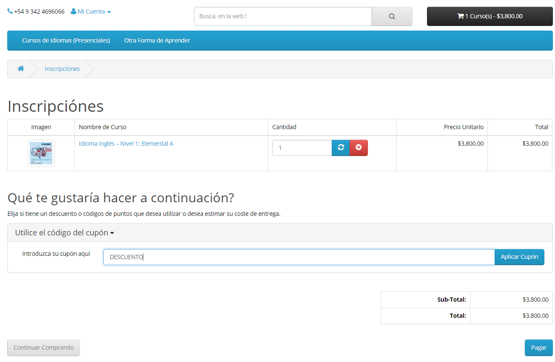555x362 pixels.
Task: Click the home icon in the breadcrumb
Action: click(x=20, y=68)
